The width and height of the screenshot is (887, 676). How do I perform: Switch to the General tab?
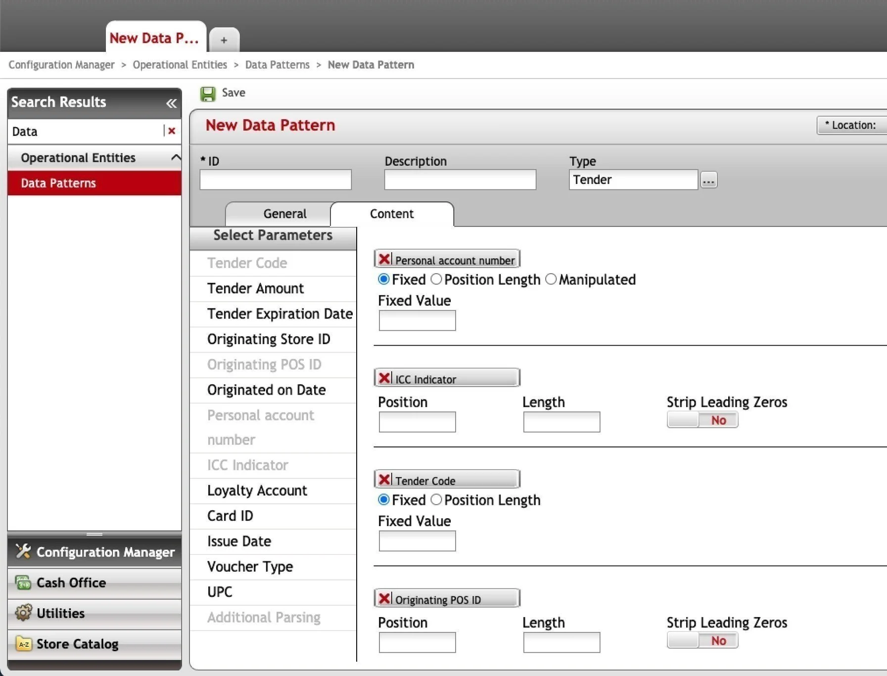284,214
